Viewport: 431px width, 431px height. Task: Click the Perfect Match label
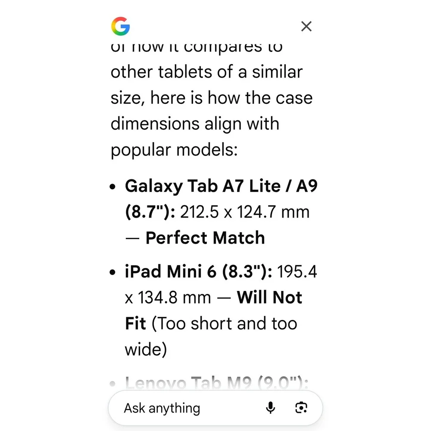(205, 237)
